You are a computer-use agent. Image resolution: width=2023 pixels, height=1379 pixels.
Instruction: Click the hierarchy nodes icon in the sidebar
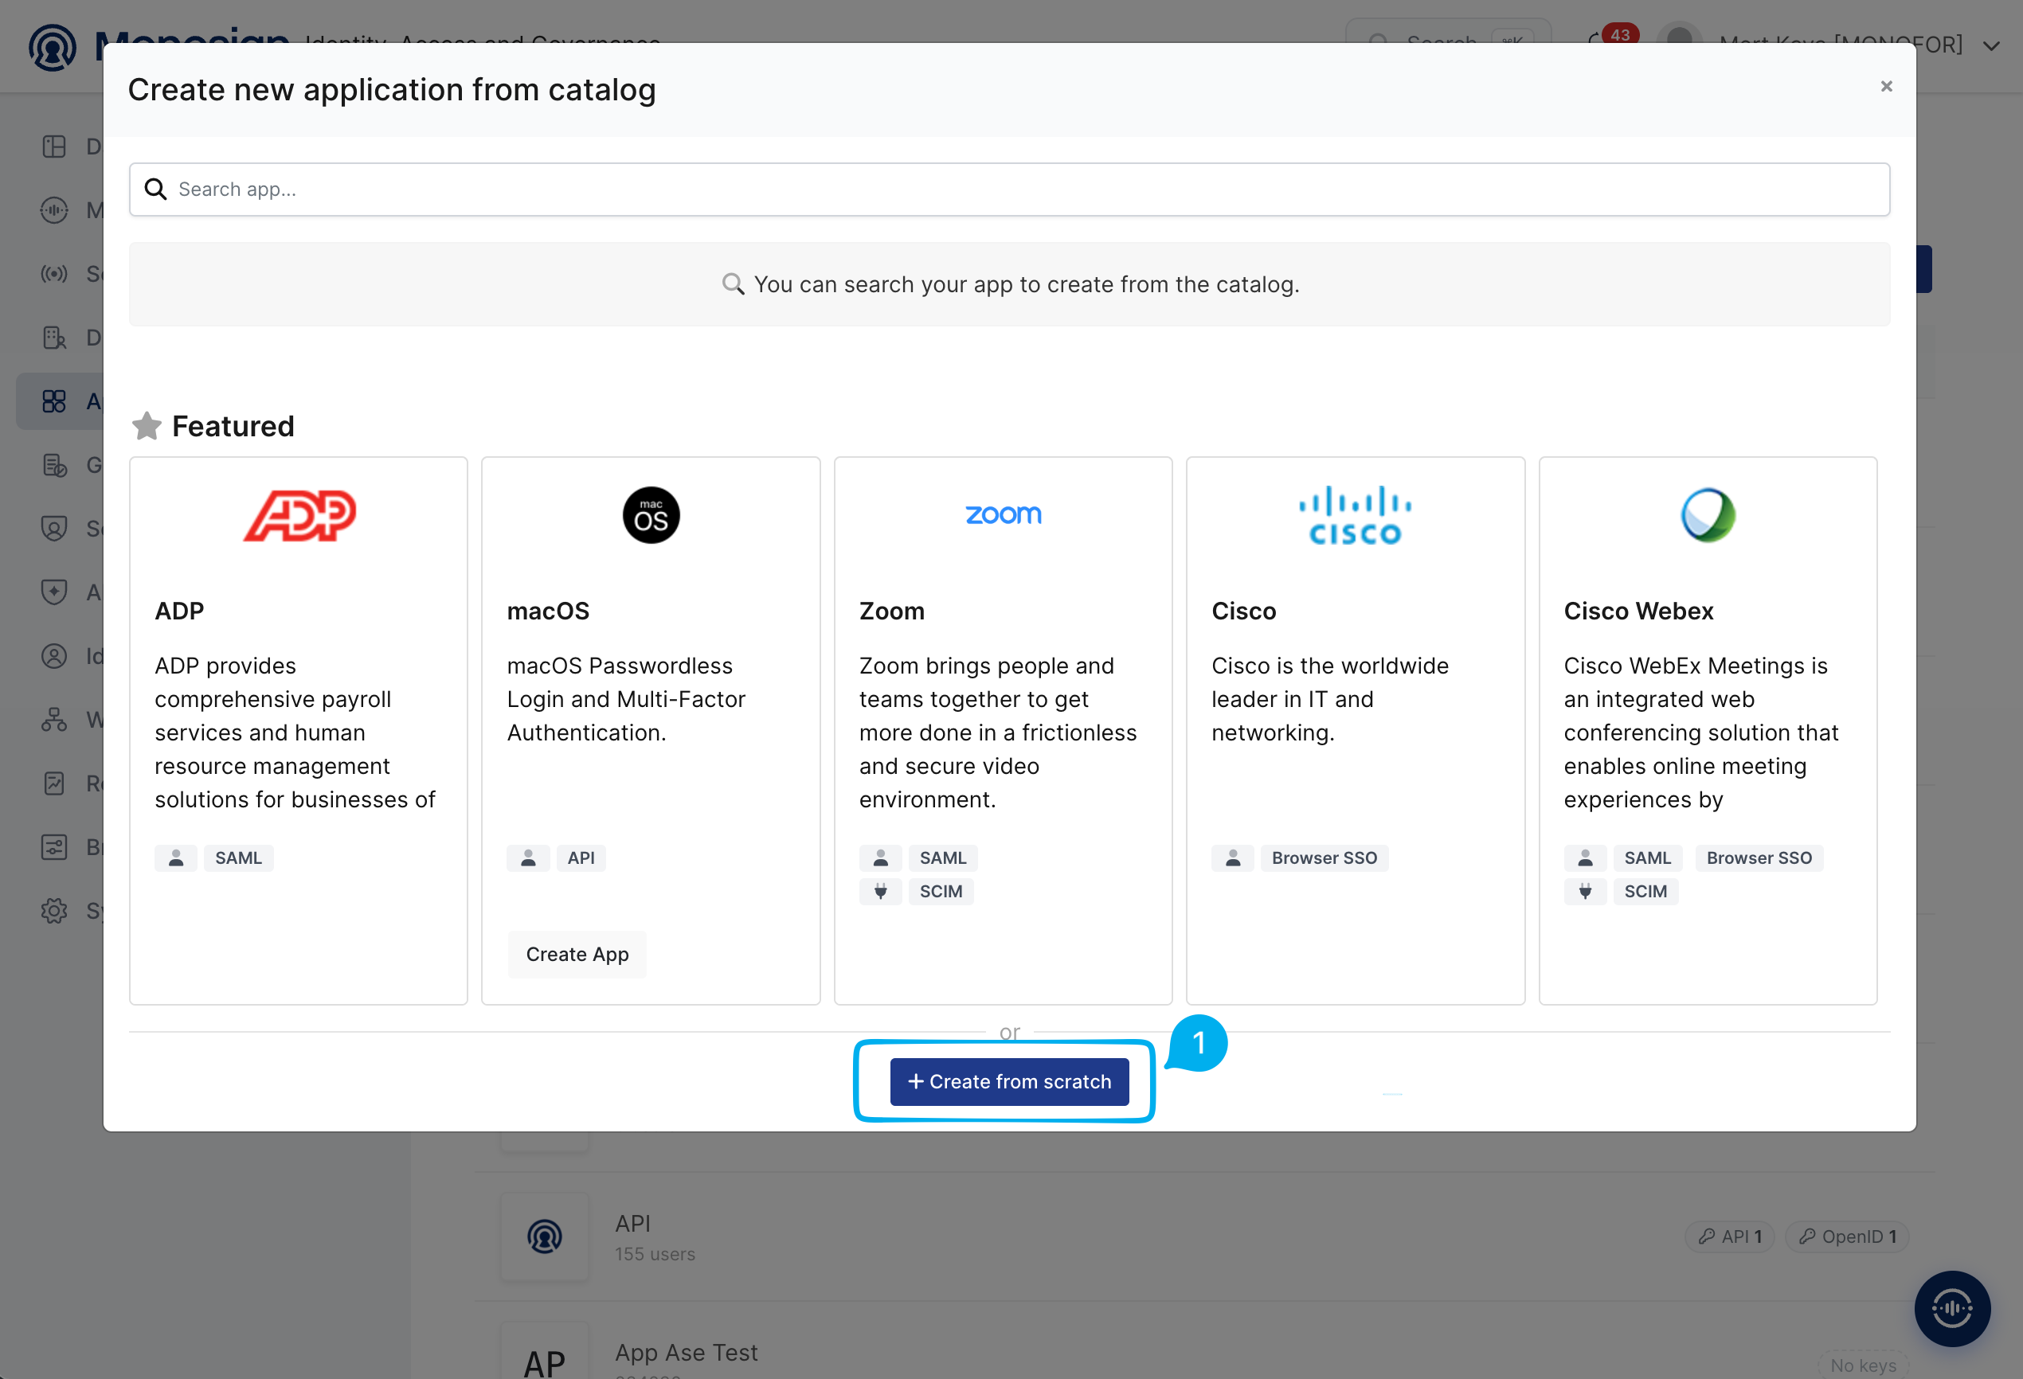click(54, 720)
